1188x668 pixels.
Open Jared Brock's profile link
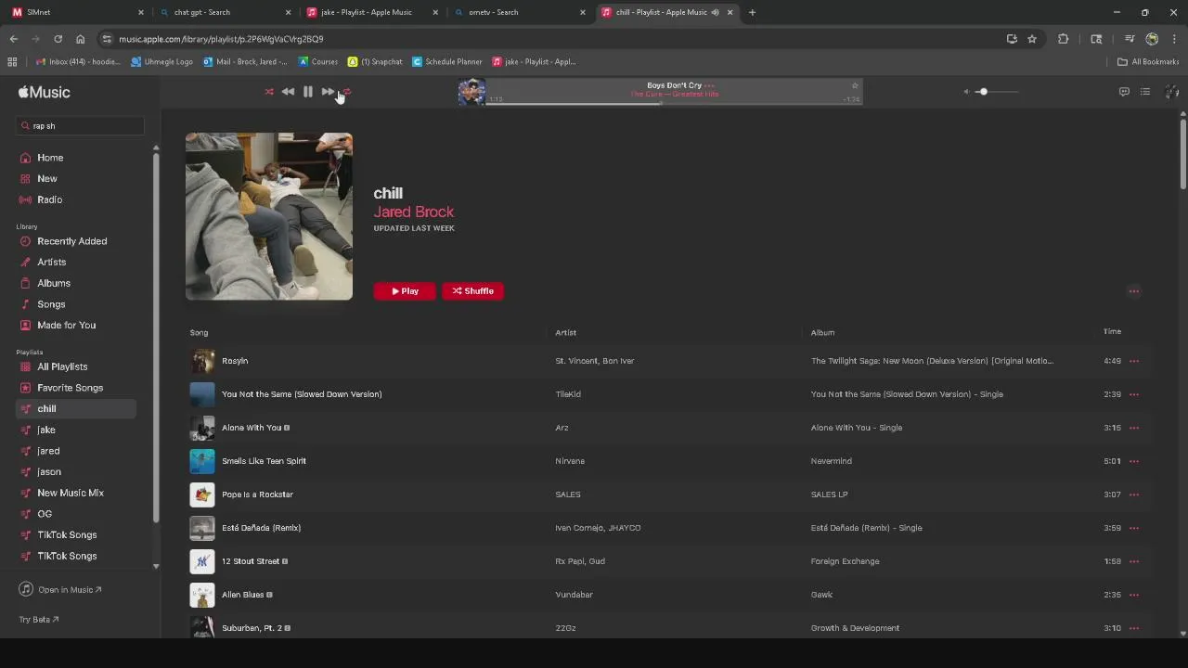click(413, 212)
